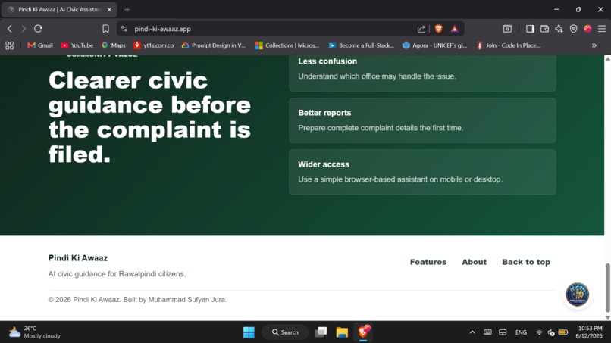Click the share icon in the address bar

[421, 29]
